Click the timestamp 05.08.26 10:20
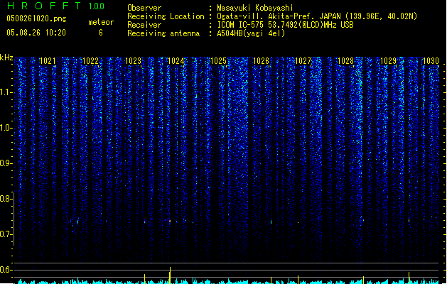The image size is (447, 284). 36,33
